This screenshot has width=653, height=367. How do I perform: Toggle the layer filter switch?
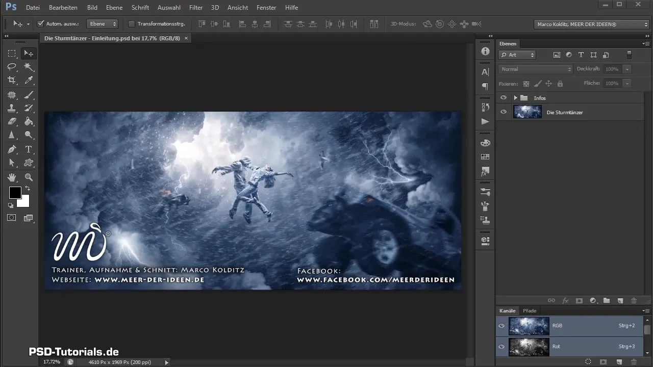click(629, 55)
